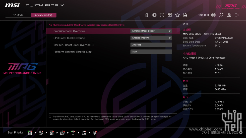The height and width of the screenshot is (138, 246).
Task: Open the Favorites star icon
Action: [177, 15]
